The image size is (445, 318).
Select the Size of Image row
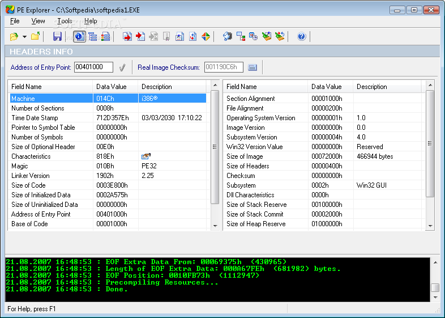click(x=323, y=156)
